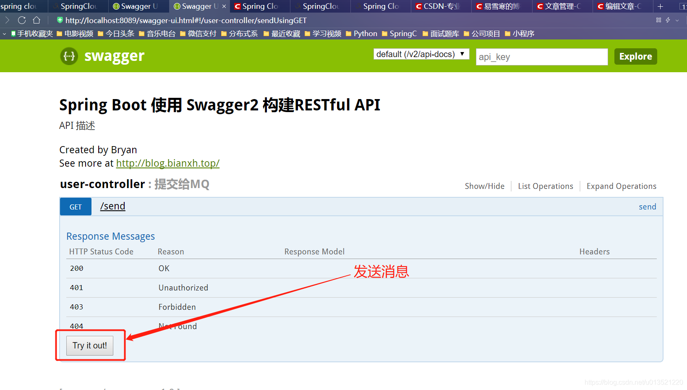
Task: Open the 面试题库 bookmark folder
Action: [x=441, y=34]
